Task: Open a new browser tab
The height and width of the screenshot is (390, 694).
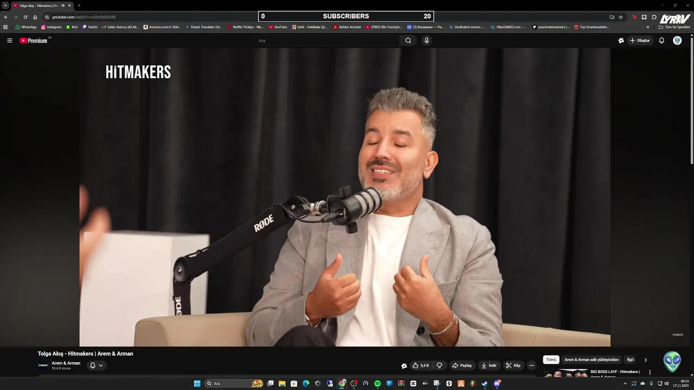Action: tap(79, 5)
